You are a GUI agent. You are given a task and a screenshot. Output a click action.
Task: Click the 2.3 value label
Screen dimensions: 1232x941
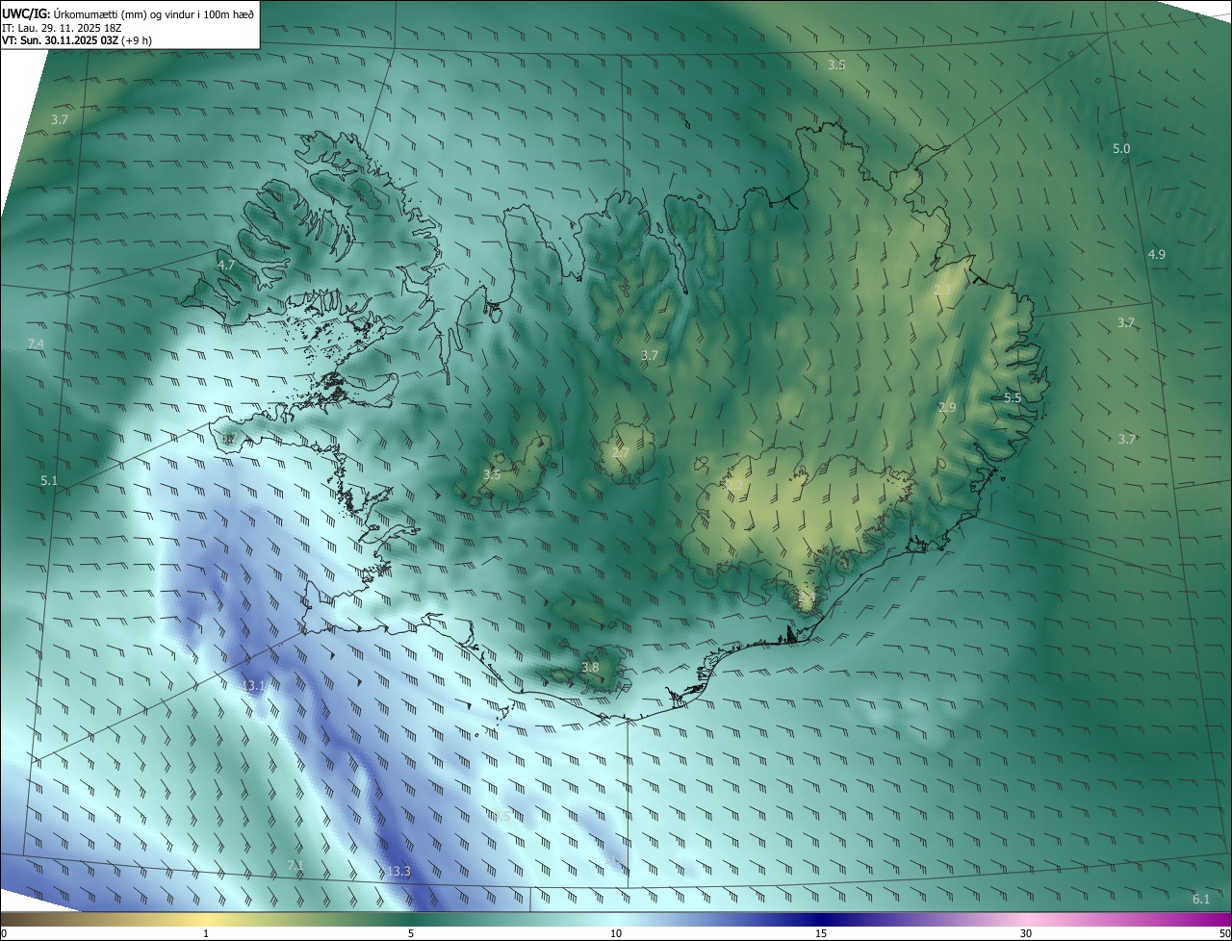point(943,291)
